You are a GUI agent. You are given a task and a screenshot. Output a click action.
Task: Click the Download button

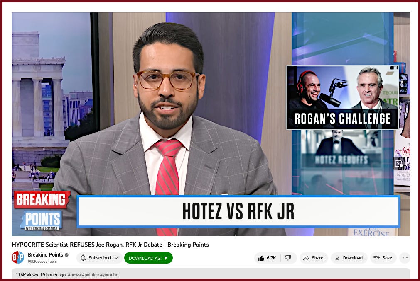(349, 258)
